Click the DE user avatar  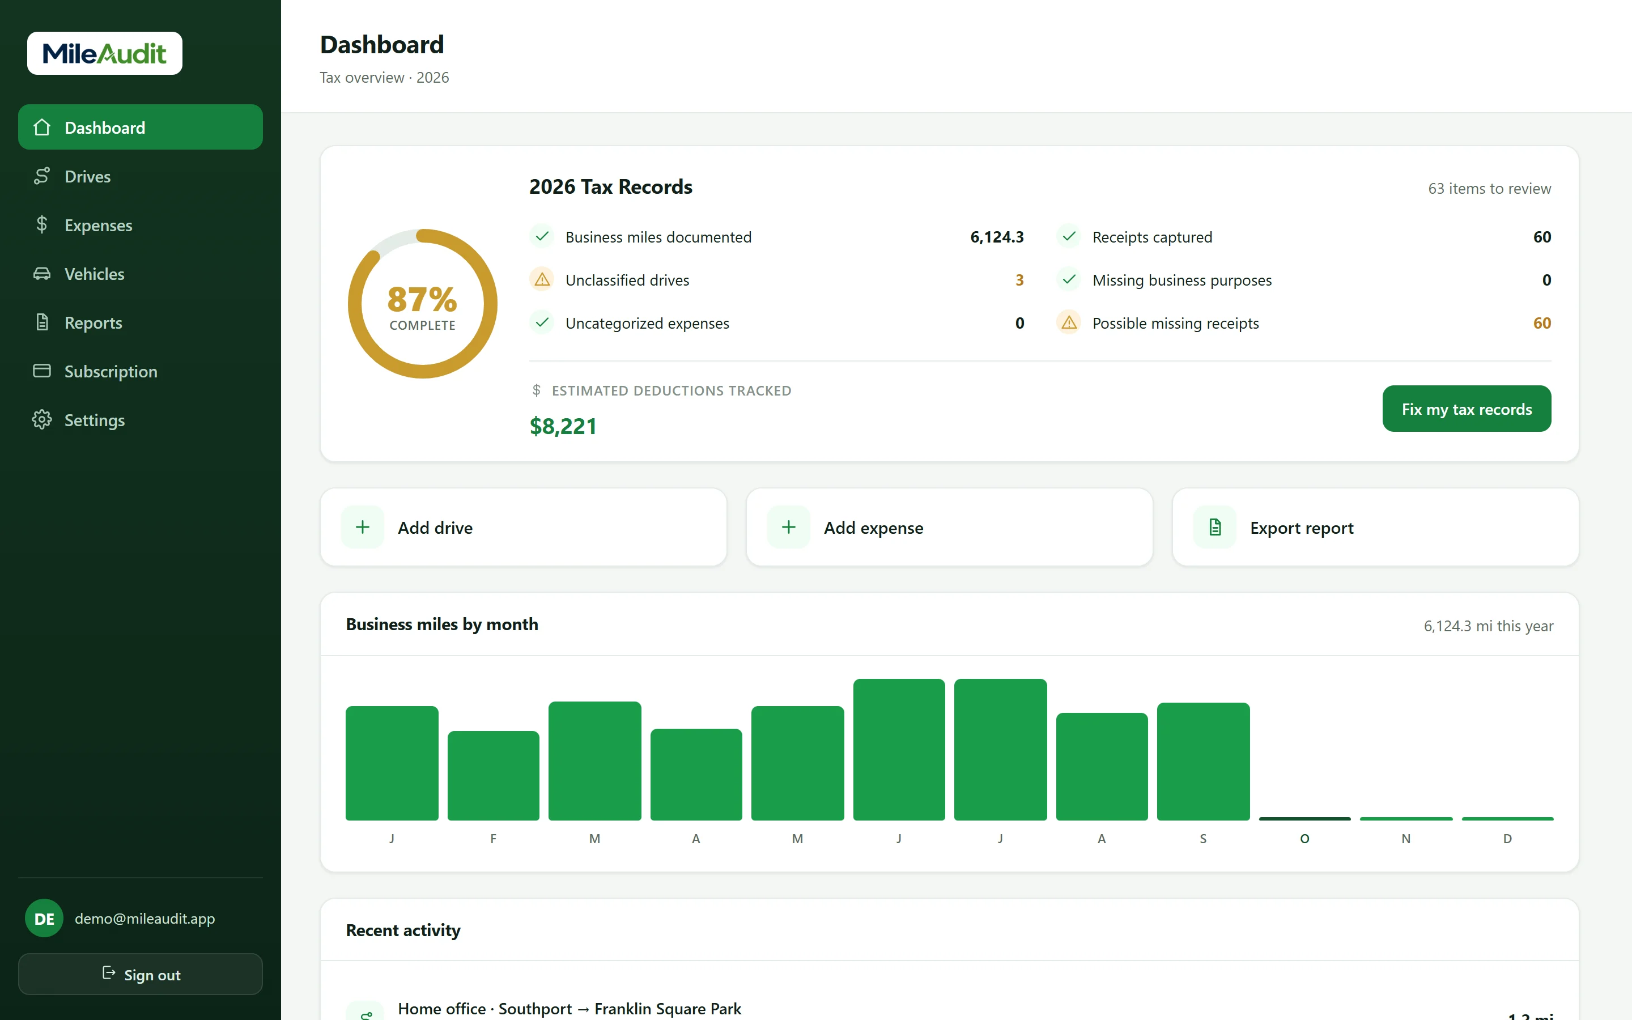point(44,918)
